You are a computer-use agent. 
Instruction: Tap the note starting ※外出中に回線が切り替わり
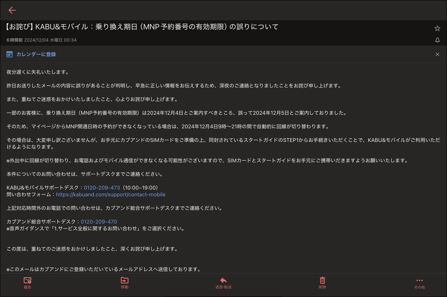coord(208,161)
